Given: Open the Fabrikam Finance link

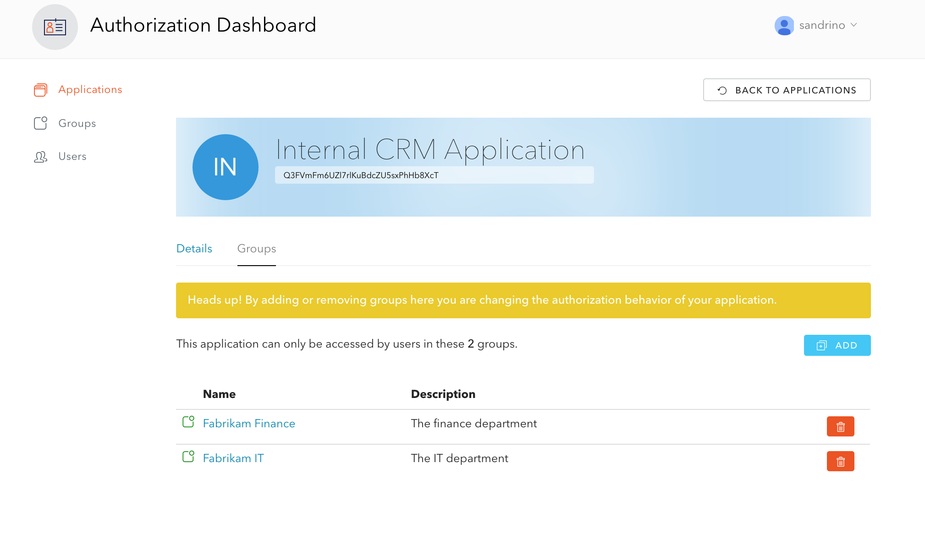Looking at the screenshot, I should point(249,424).
